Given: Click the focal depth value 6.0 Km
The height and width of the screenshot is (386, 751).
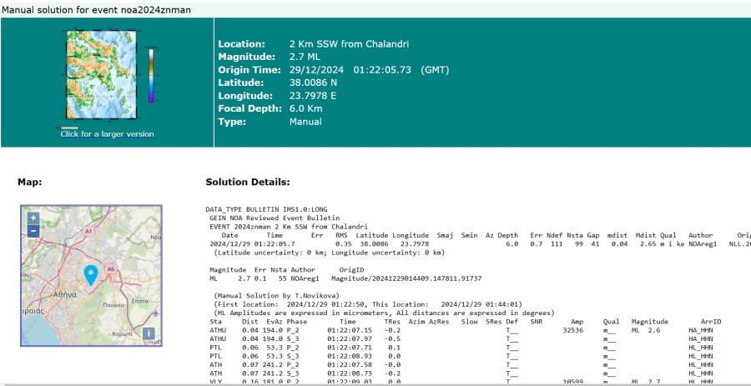Looking at the screenshot, I should 305,108.
